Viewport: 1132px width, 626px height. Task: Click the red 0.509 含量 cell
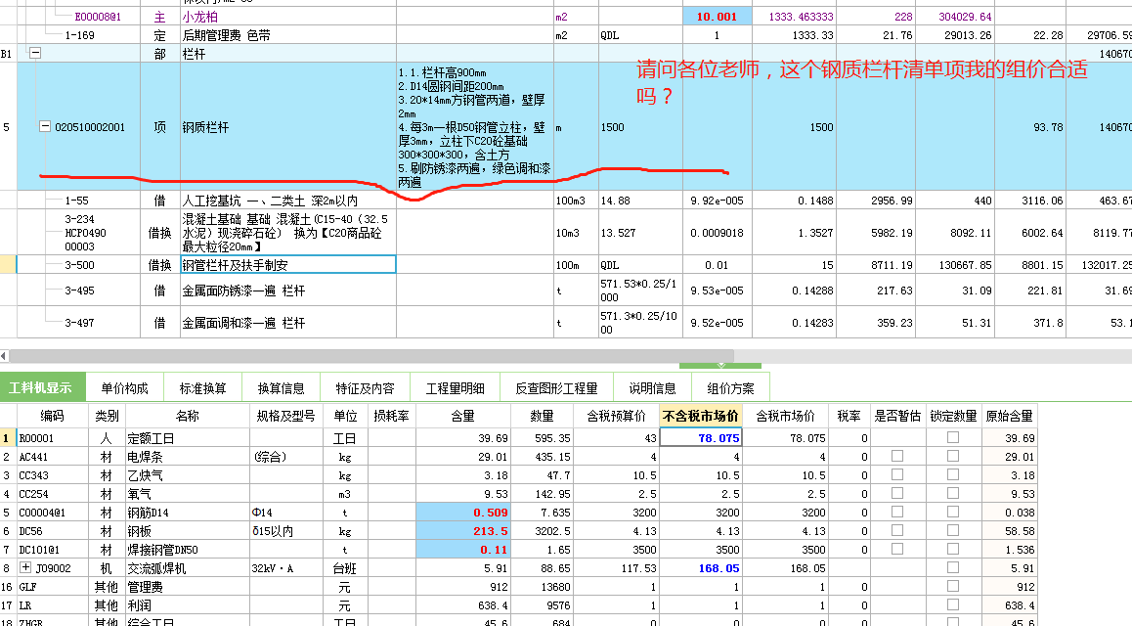point(462,512)
